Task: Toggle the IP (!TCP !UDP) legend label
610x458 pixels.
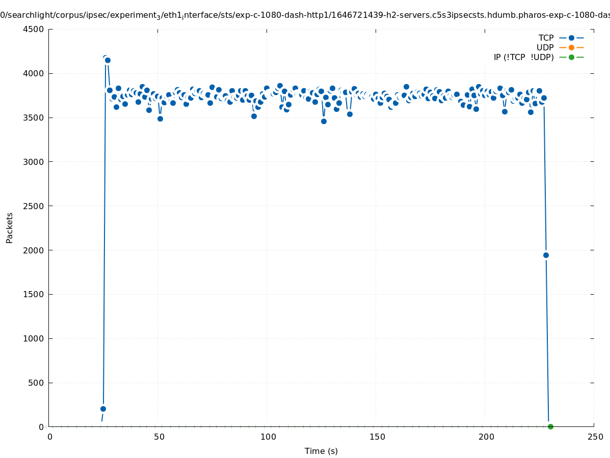Action: coord(523,57)
